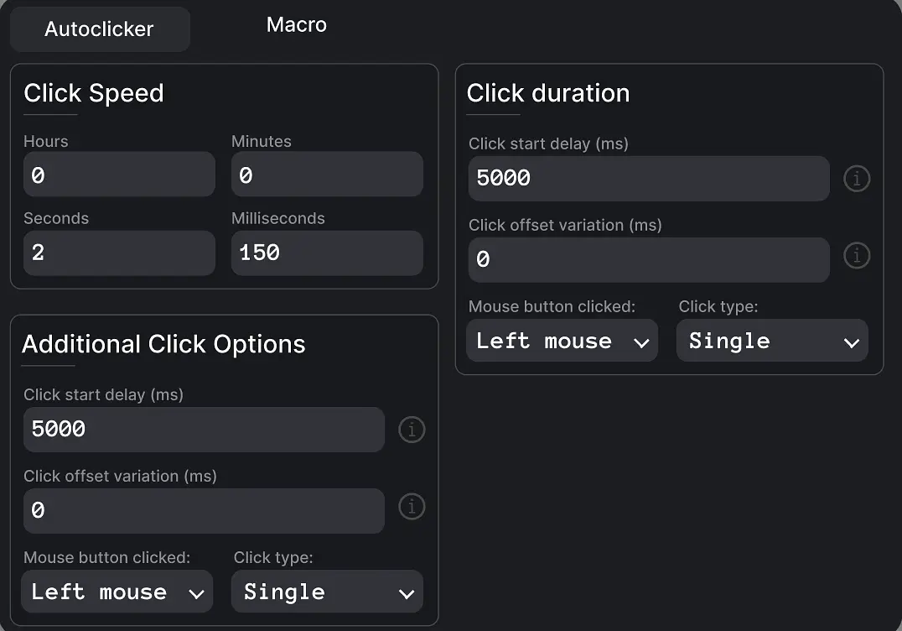The height and width of the screenshot is (631, 902).
Task: View info icon beside Additional offset variation field
Action: coord(412,507)
